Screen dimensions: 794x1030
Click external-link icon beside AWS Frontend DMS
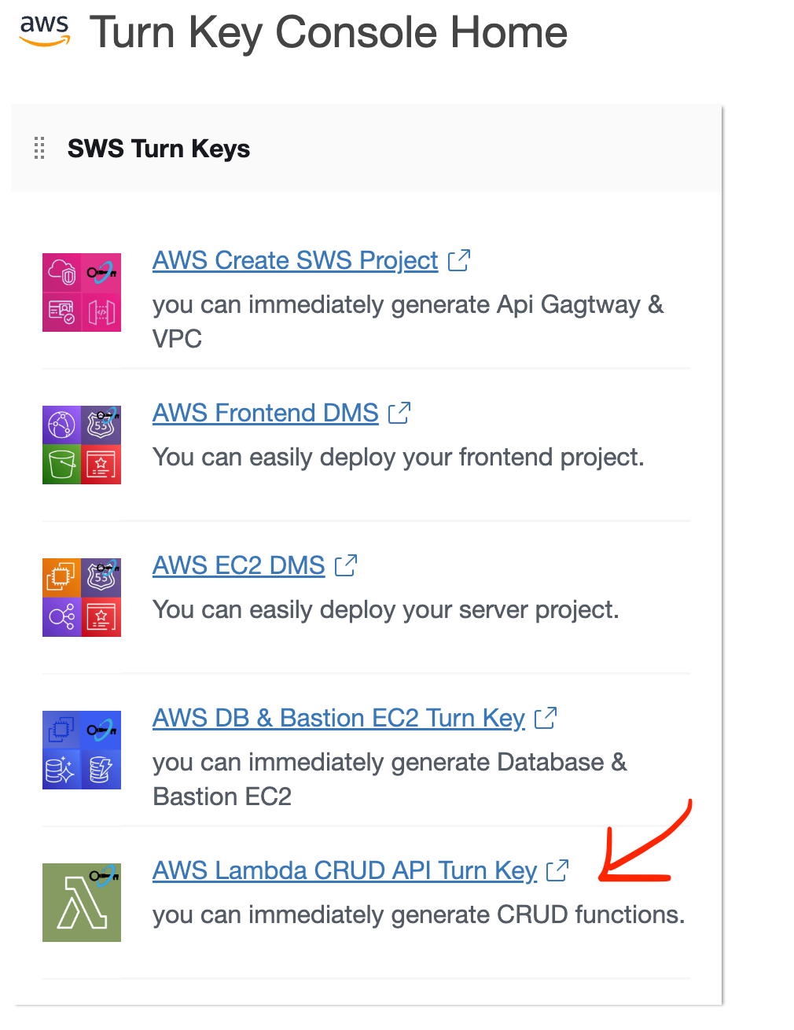coord(399,413)
